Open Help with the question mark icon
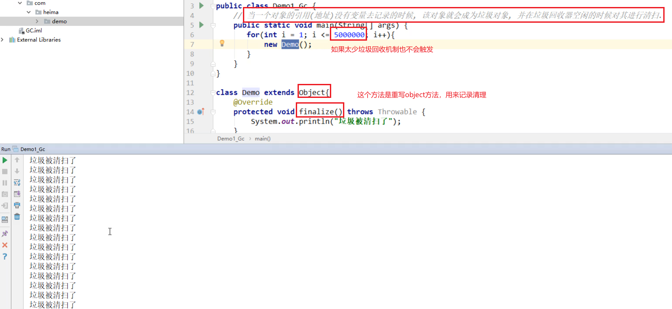The width and height of the screenshot is (672, 309). (5, 257)
